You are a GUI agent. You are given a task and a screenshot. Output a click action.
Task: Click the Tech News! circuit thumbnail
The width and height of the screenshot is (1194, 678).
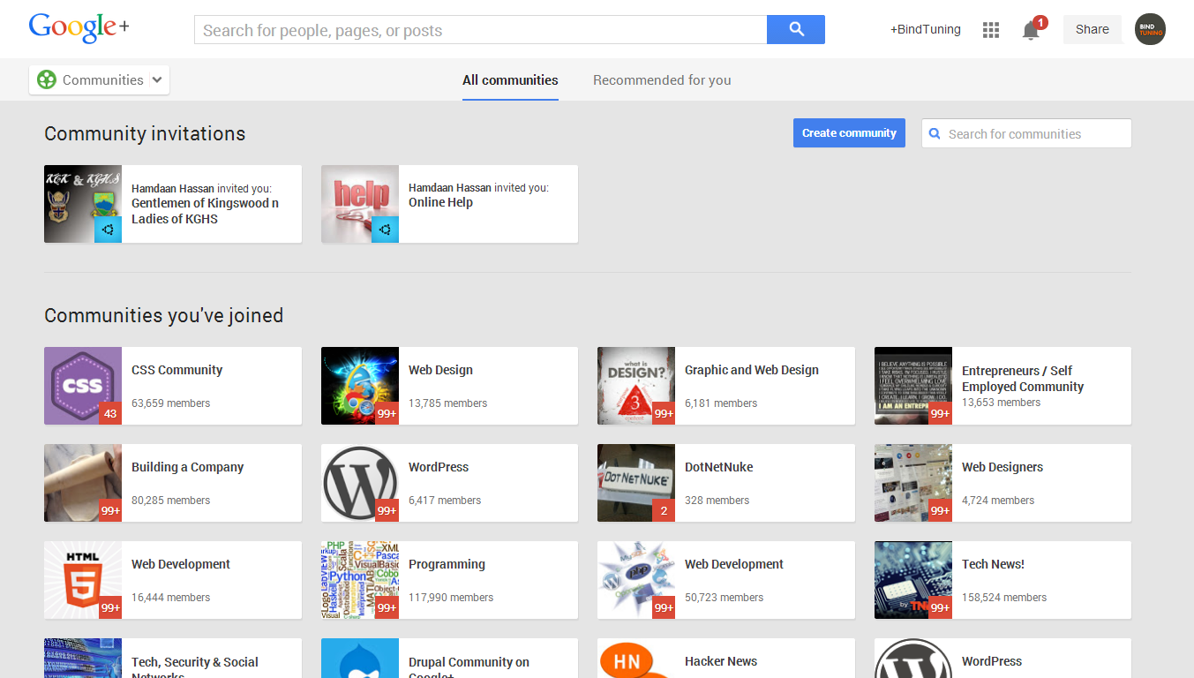tap(913, 580)
